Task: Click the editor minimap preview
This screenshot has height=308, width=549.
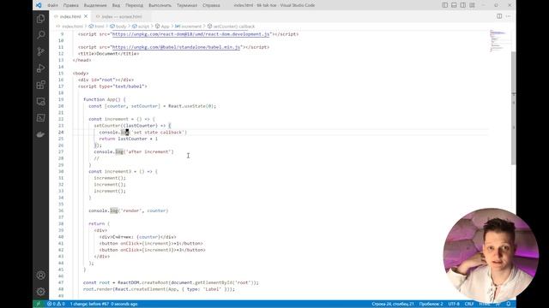Action: (x=498, y=41)
